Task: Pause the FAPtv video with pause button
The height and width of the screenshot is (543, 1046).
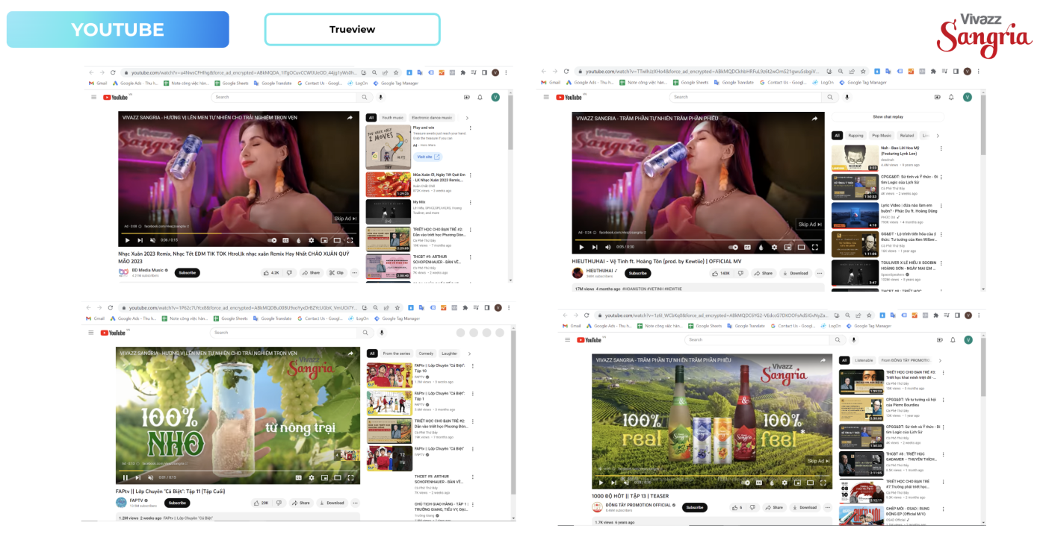Action: 126,477
